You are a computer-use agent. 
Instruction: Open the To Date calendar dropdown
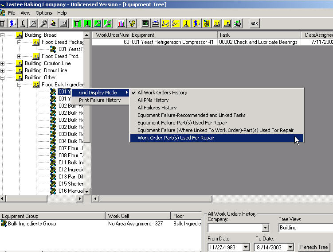pos(290,247)
